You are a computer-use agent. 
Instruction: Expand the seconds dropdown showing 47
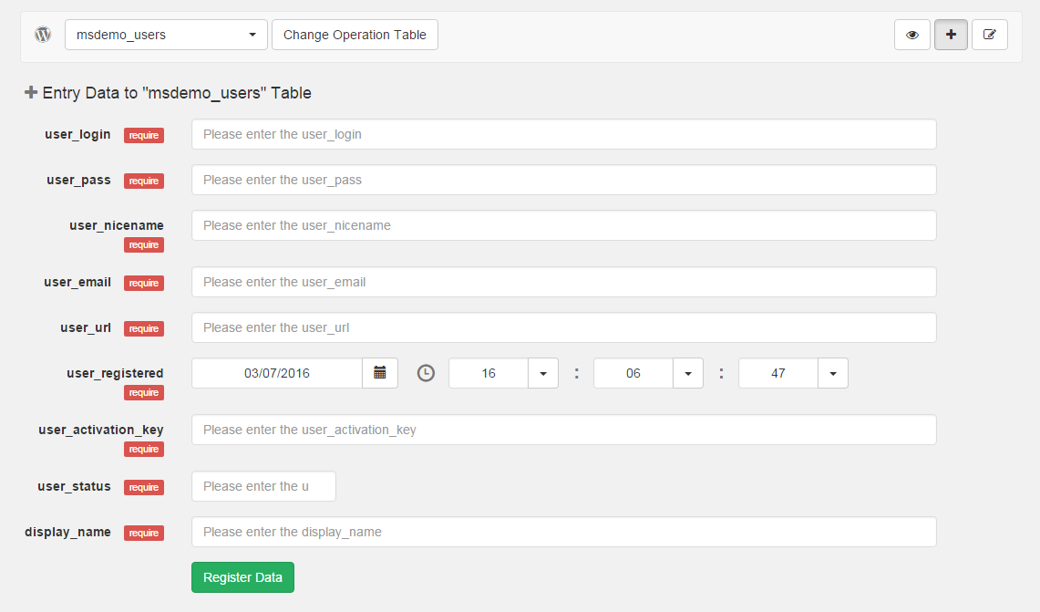833,373
